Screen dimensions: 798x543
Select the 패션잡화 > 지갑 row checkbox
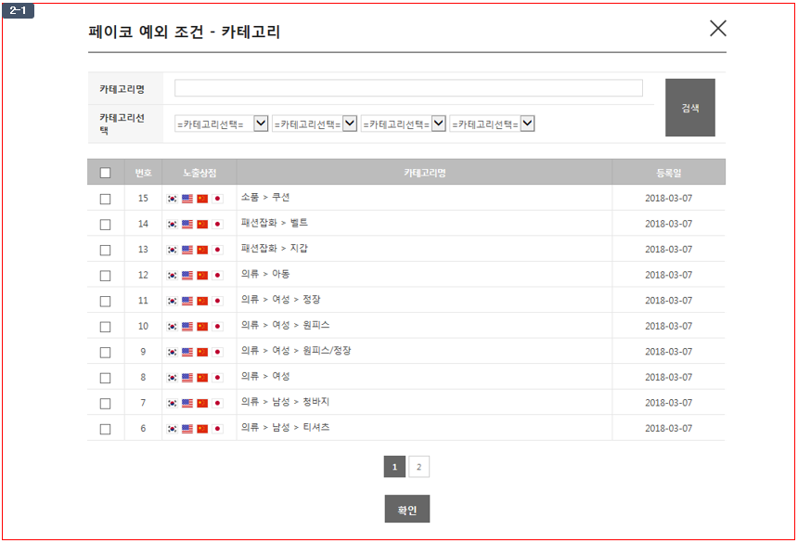[x=106, y=250]
